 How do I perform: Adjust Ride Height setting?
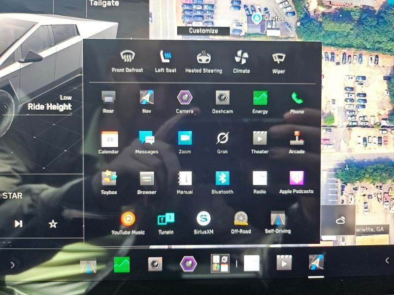click(x=50, y=103)
